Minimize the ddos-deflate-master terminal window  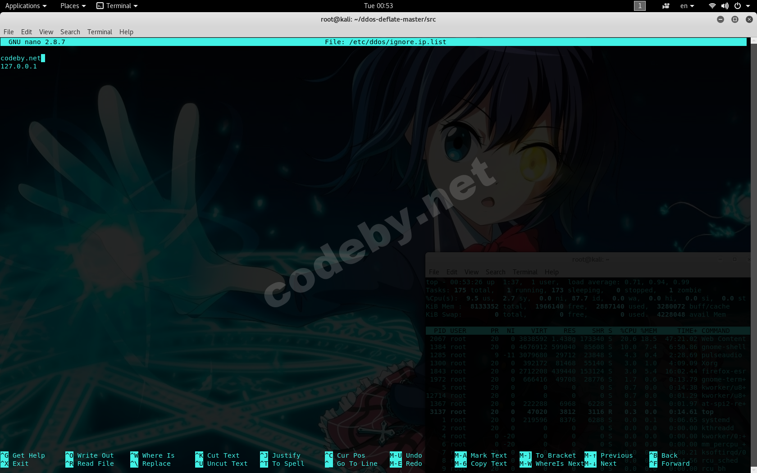coord(721,19)
